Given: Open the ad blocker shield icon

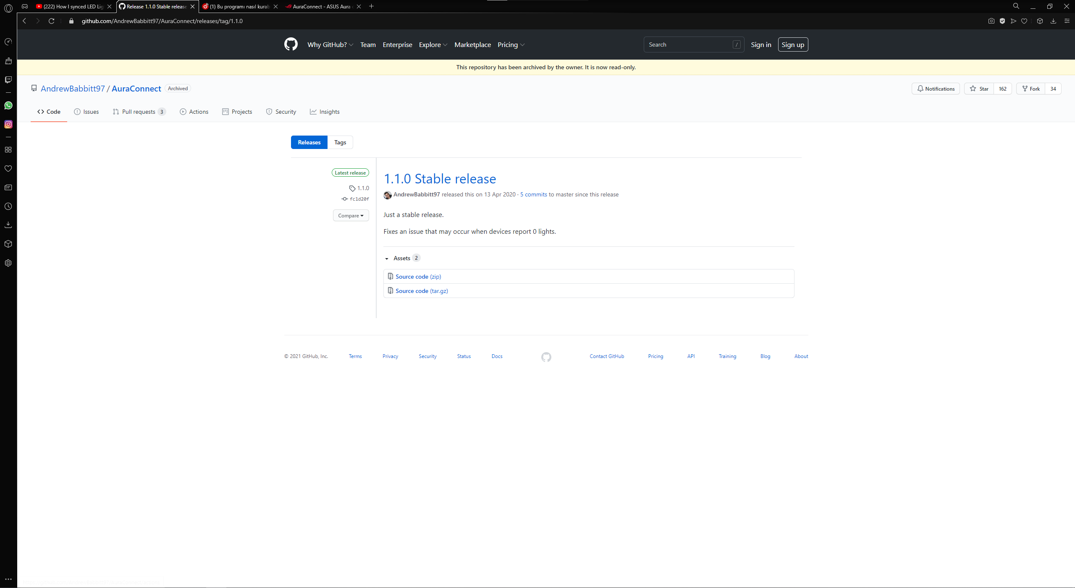Looking at the screenshot, I should 1002,21.
